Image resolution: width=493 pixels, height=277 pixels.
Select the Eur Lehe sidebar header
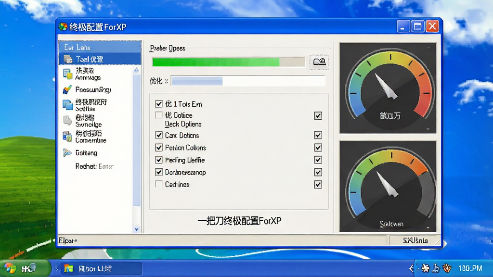pyautogui.click(x=100, y=47)
